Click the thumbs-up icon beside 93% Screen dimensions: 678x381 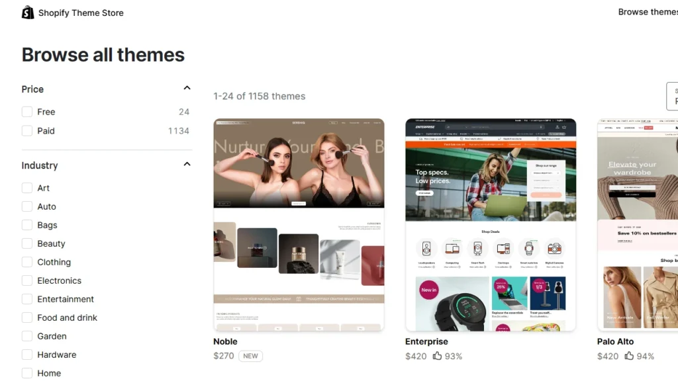click(437, 356)
